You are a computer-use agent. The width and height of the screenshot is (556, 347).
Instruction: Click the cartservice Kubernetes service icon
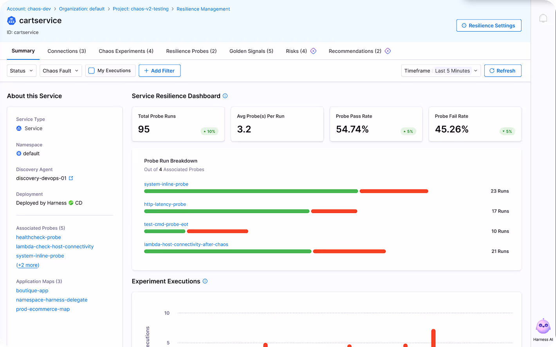pyautogui.click(x=11, y=20)
